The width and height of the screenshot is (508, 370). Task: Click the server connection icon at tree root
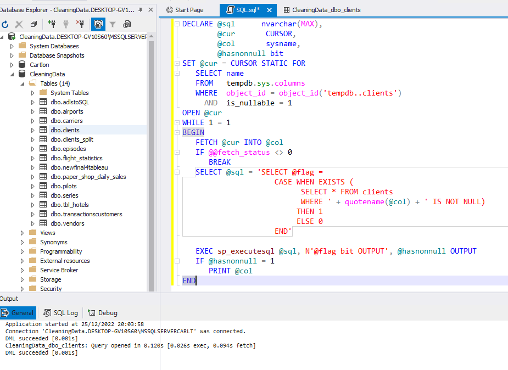[12, 37]
